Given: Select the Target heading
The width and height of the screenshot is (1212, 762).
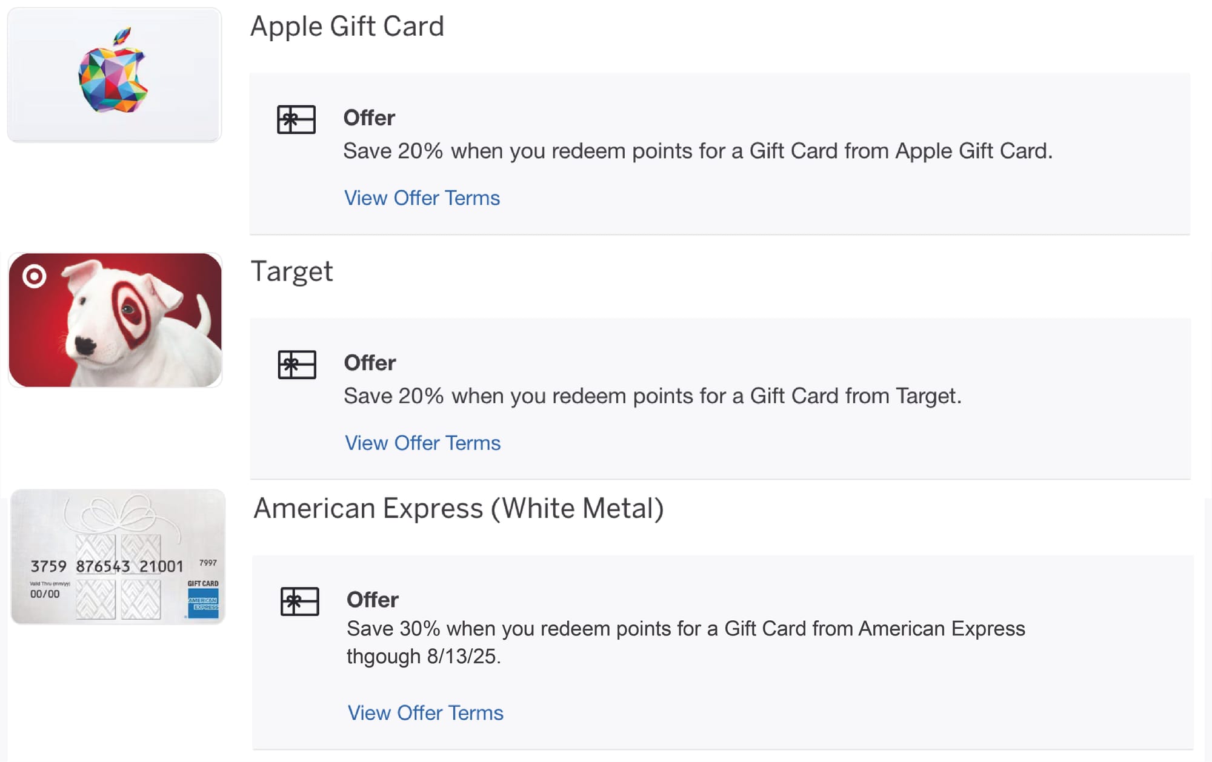Looking at the screenshot, I should pos(291,272).
